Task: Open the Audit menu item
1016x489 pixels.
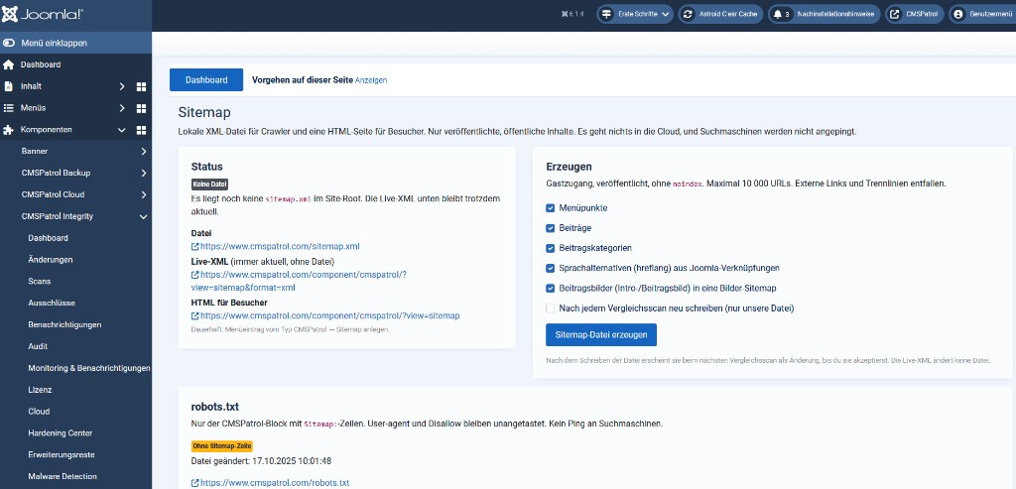Action: [39, 346]
